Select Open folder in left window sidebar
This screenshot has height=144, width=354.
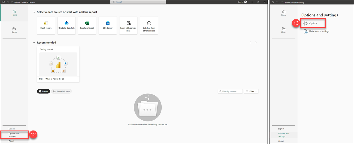(x=14, y=30)
